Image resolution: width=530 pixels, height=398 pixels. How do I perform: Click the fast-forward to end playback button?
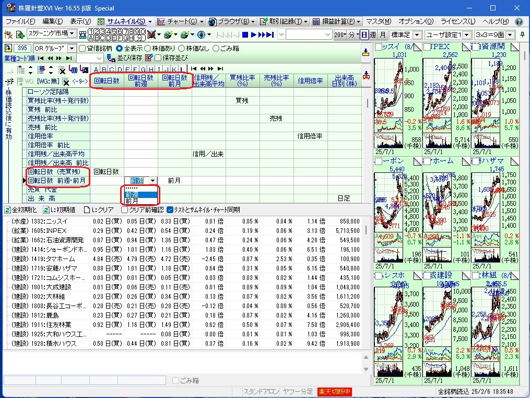click(x=270, y=34)
